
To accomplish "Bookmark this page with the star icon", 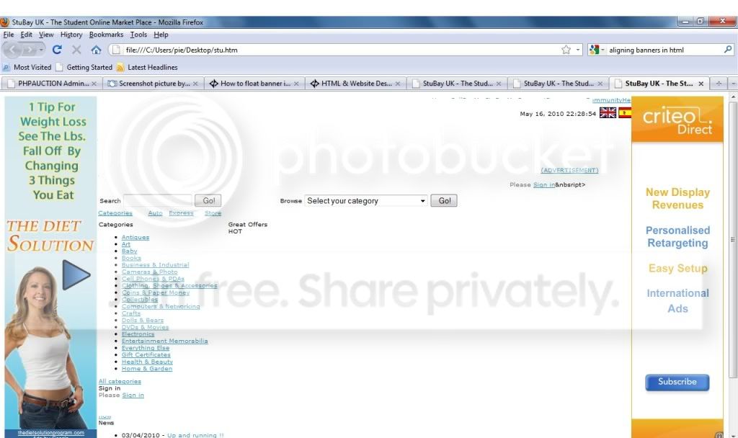I will click(566, 50).
